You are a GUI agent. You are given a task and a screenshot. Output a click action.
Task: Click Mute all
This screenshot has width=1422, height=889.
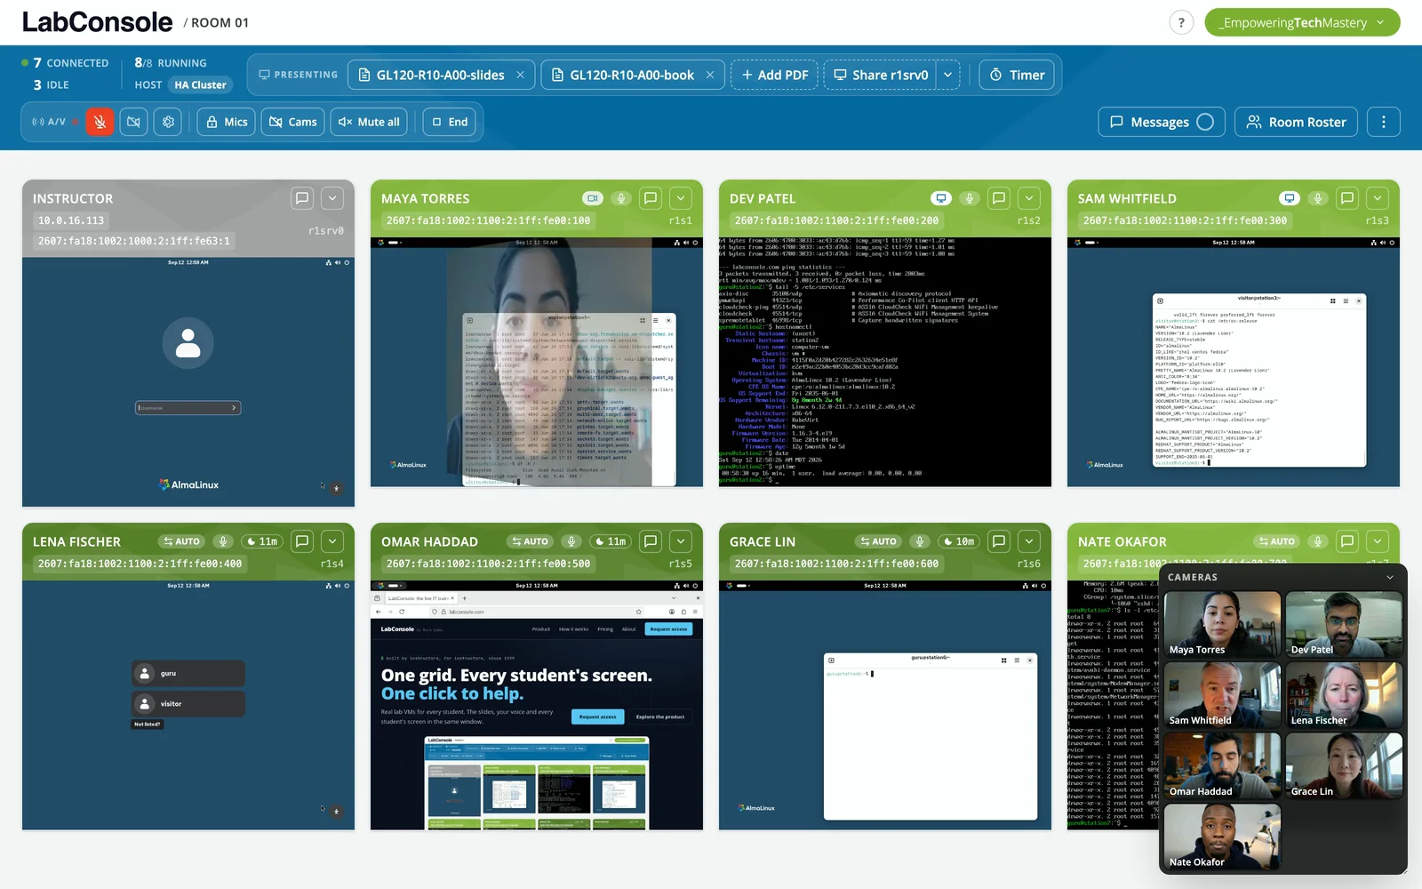(x=369, y=122)
